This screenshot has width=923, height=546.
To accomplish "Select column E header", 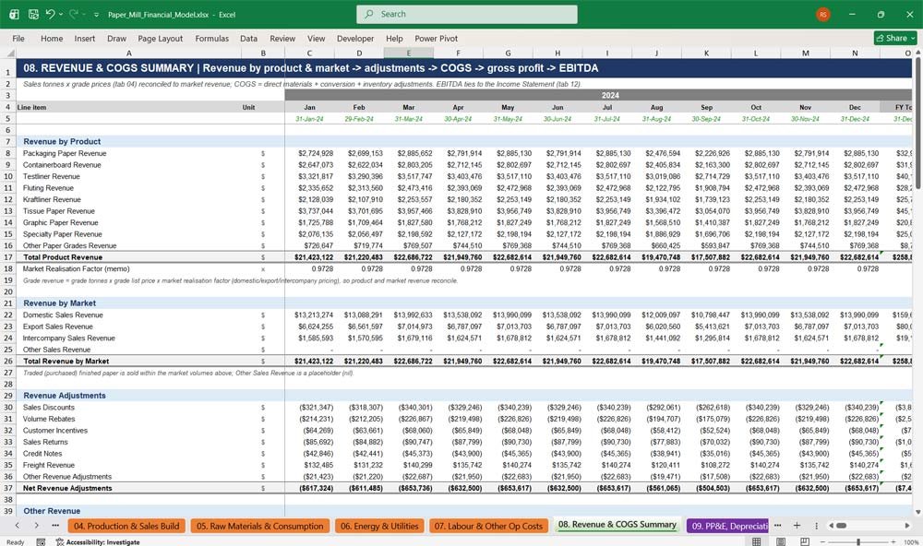I will (x=409, y=53).
